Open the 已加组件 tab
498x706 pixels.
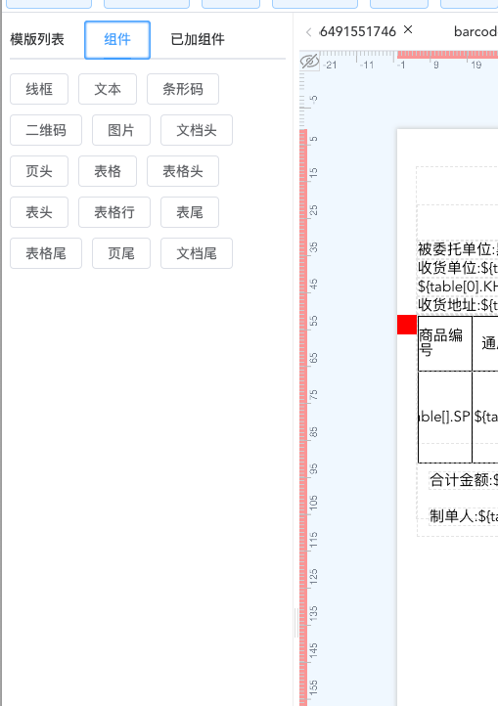coord(198,40)
